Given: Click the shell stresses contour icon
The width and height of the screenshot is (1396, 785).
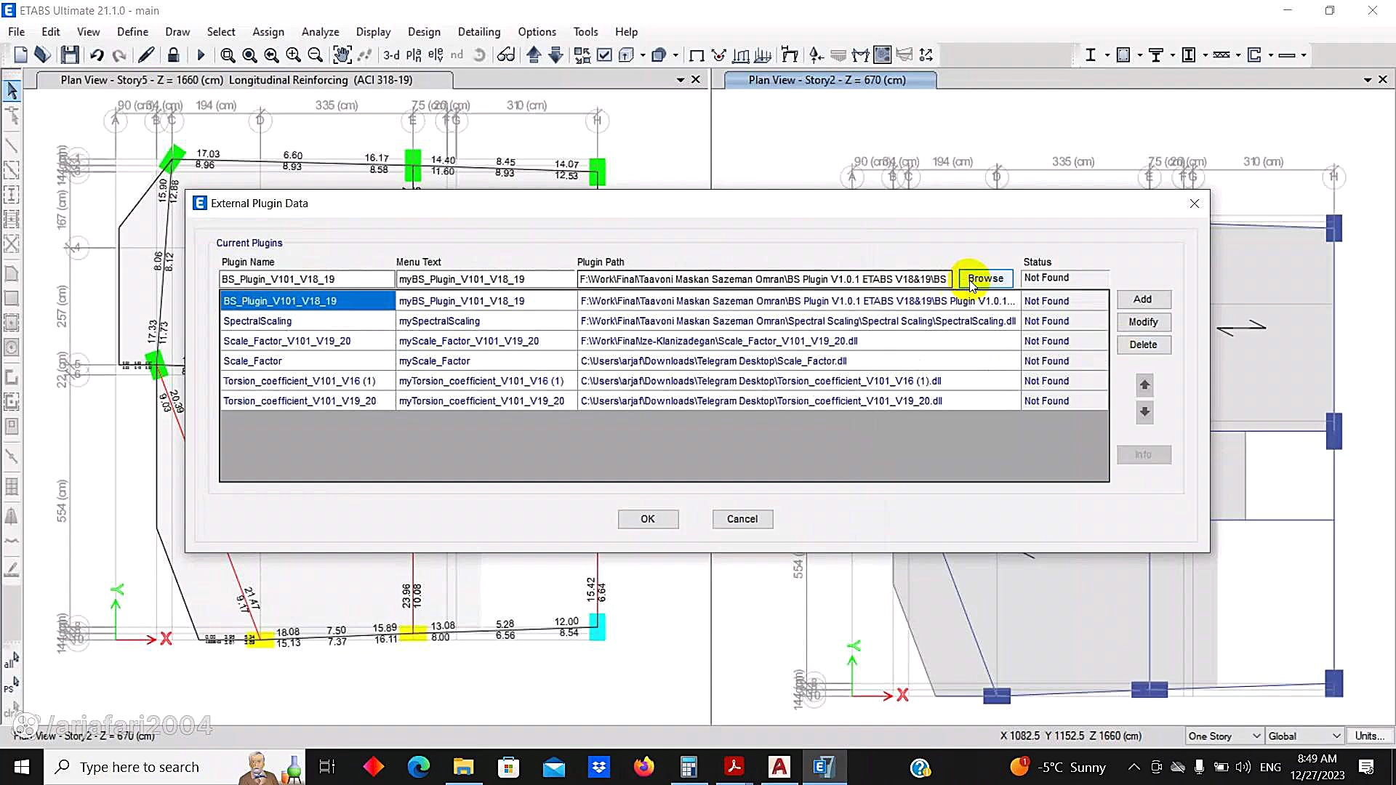Looking at the screenshot, I should pyautogui.click(x=883, y=55).
